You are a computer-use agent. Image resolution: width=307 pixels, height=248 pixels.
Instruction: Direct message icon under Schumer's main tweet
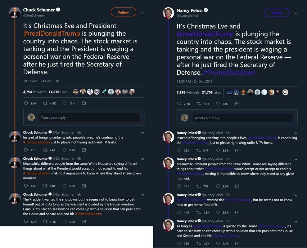84,103
